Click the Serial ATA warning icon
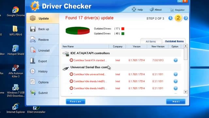Screen dimensions: 209x118 point(71,60)
